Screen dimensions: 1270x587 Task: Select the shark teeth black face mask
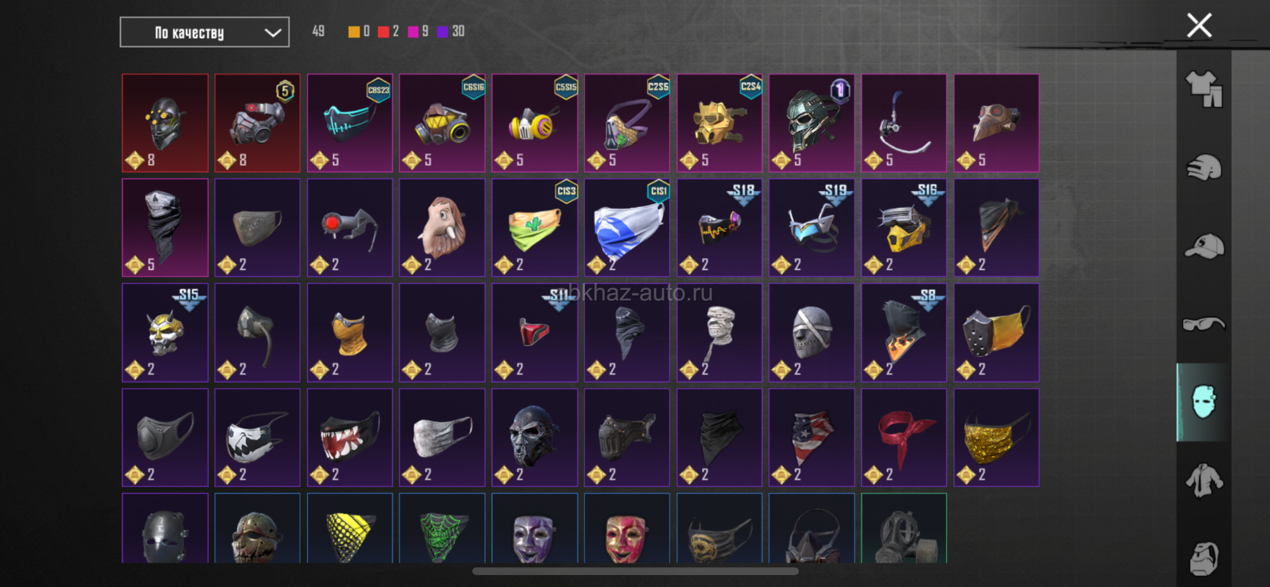(349, 437)
